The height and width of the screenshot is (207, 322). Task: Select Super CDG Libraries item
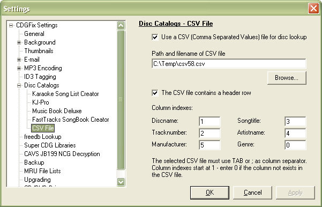(x=50, y=145)
